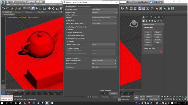Select the Cameras category icon

(x=152, y=21)
